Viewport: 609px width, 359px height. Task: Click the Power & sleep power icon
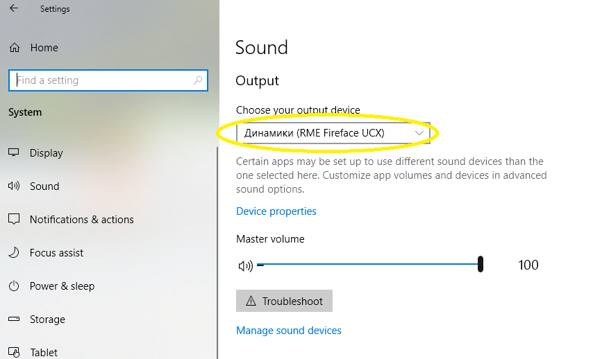coord(14,286)
